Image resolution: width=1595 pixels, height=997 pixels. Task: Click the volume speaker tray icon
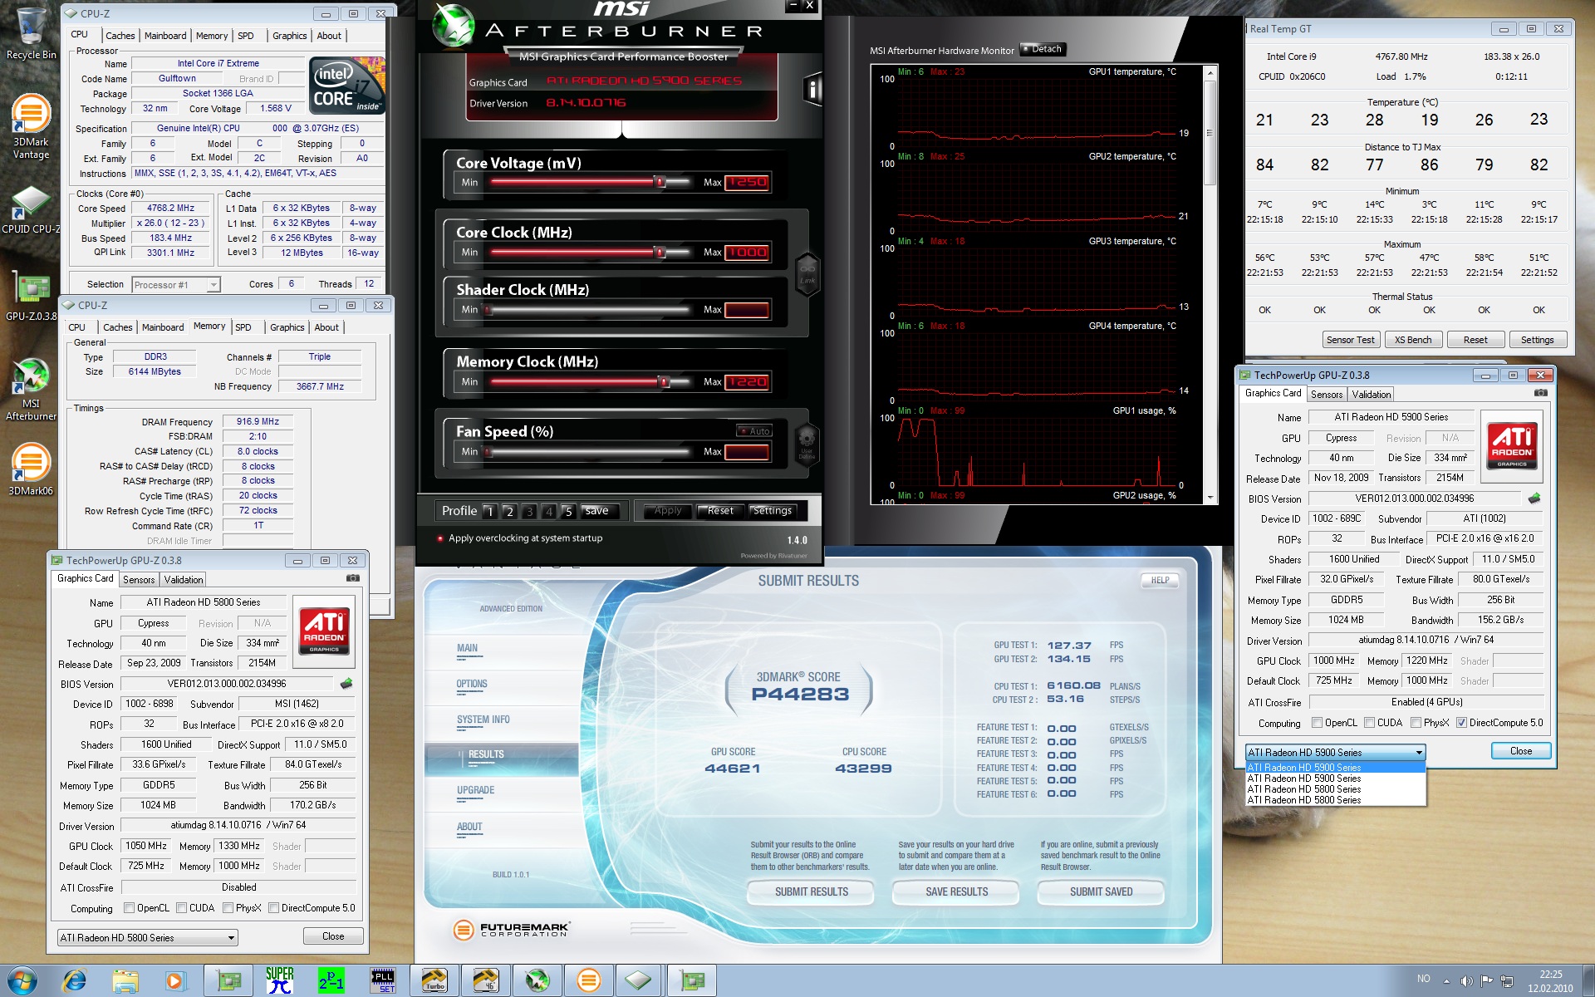[1467, 980]
